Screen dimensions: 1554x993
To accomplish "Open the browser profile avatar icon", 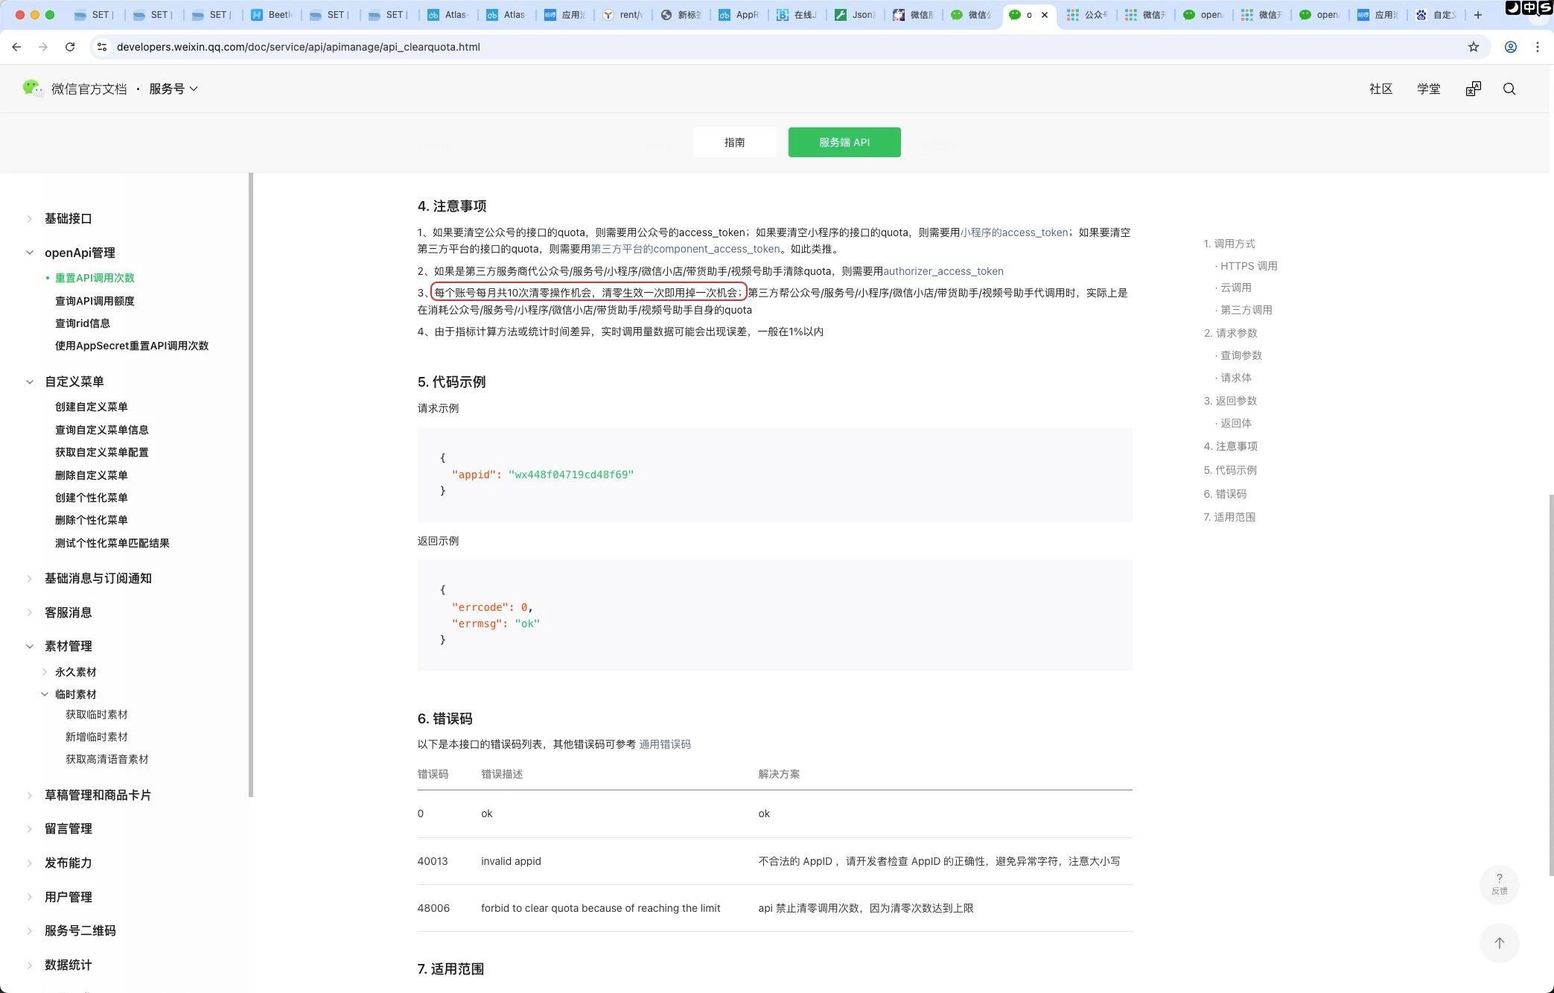I will pos(1510,47).
